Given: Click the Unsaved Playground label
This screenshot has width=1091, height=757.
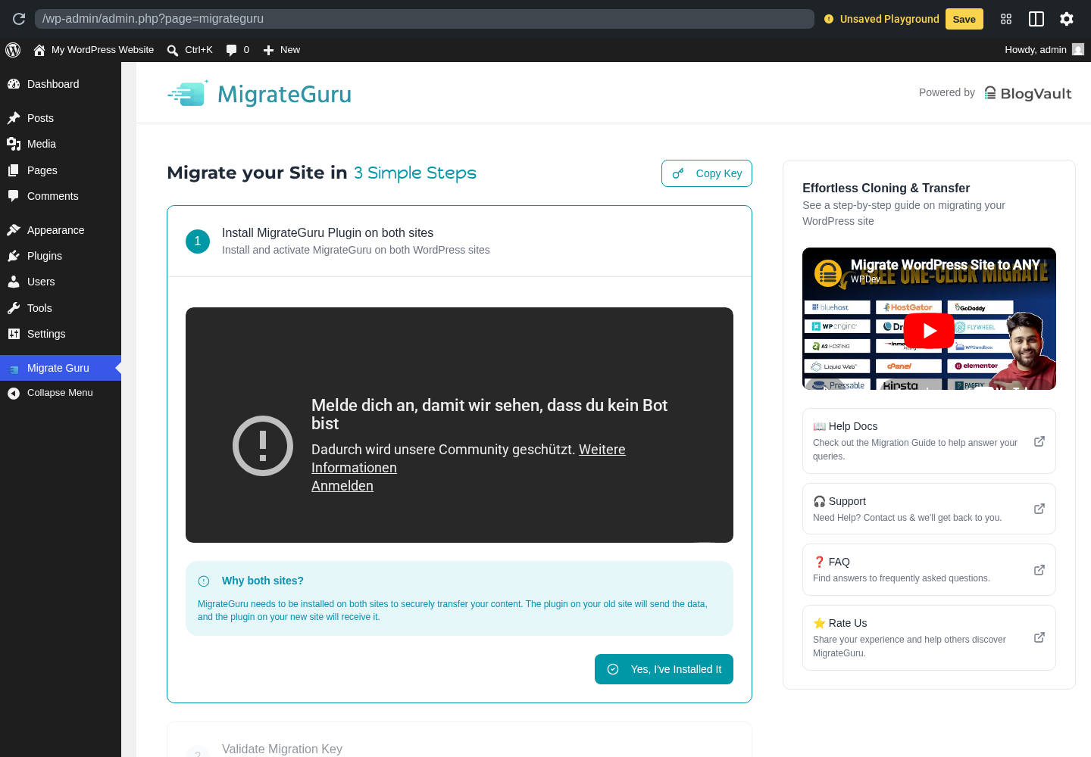Looking at the screenshot, I should click(x=889, y=19).
